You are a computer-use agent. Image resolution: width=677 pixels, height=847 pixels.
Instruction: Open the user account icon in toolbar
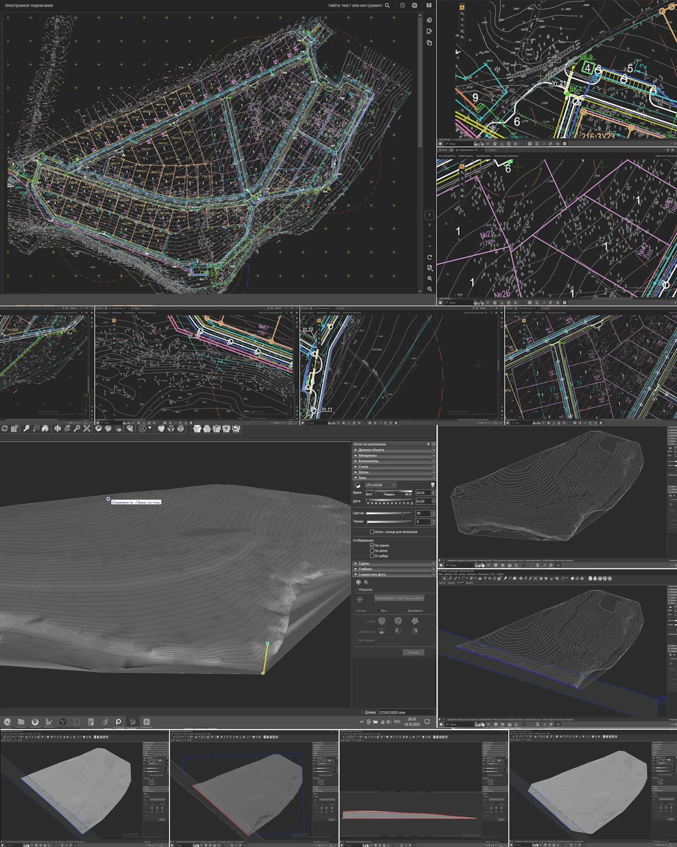coord(143,428)
